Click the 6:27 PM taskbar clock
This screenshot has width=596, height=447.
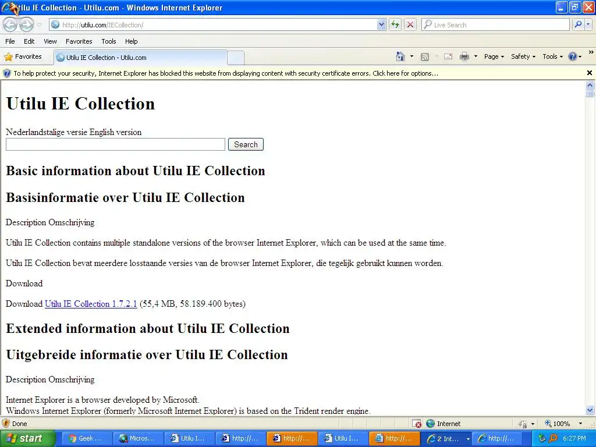point(574,438)
